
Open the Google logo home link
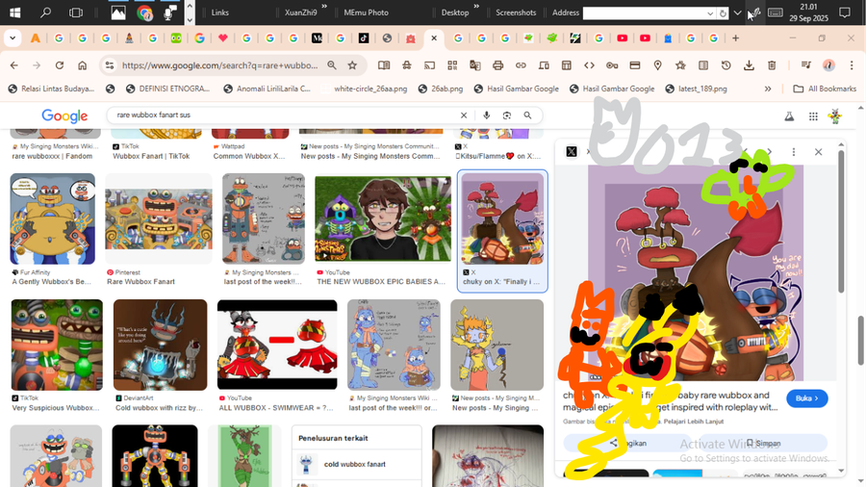click(64, 115)
